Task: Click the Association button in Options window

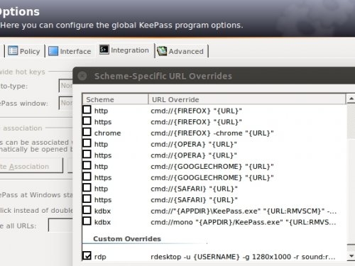Action: coord(31,166)
